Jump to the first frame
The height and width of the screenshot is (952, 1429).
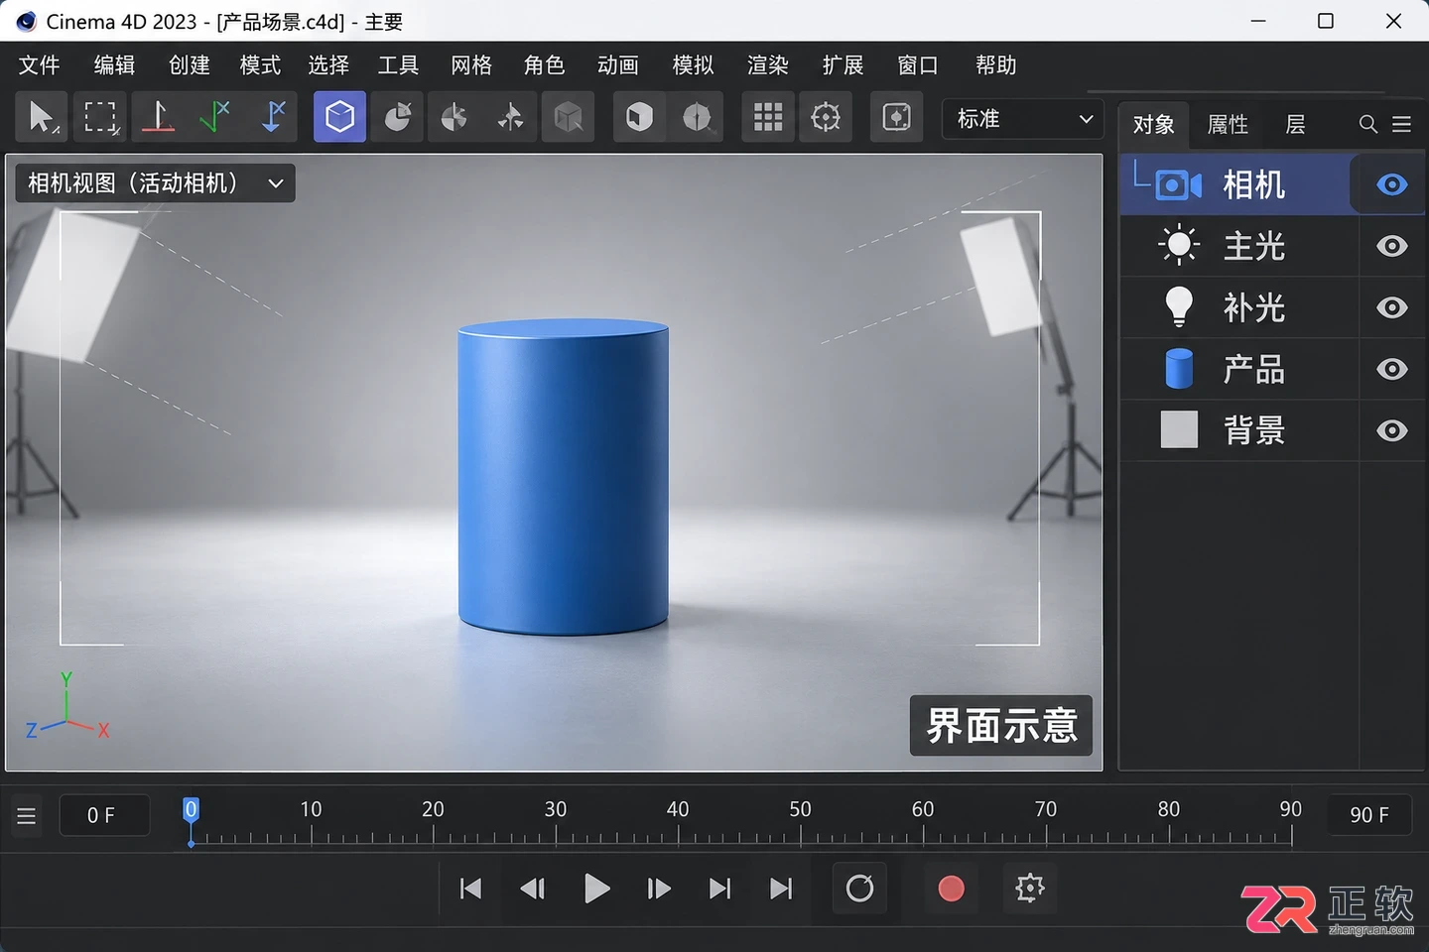point(470,889)
